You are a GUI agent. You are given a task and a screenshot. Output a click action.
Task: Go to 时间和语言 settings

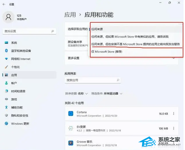click(18, 91)
